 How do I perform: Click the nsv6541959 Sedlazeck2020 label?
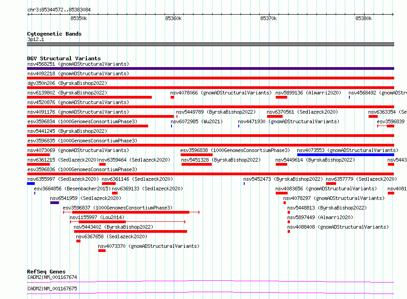(86, 198)
